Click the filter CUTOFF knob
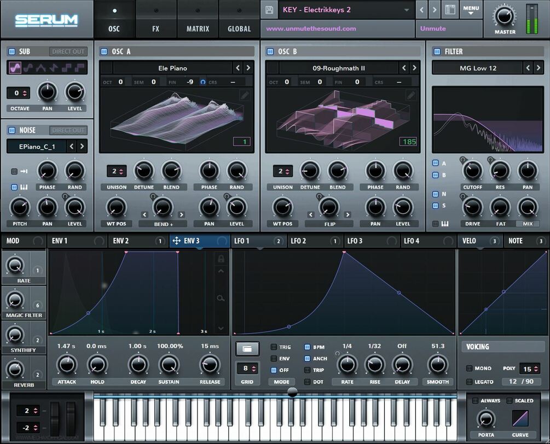Screen dimensions: 550x444 pyautogui.click(x=472, y=170)
